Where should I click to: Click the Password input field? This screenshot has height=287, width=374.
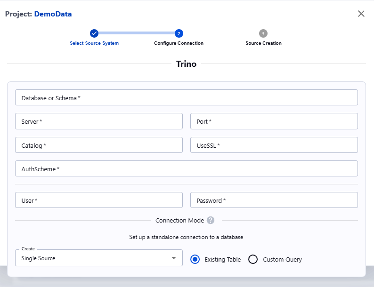274,200
